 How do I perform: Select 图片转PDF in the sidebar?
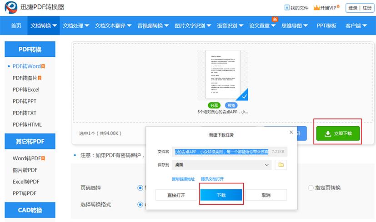click(25, 170)
